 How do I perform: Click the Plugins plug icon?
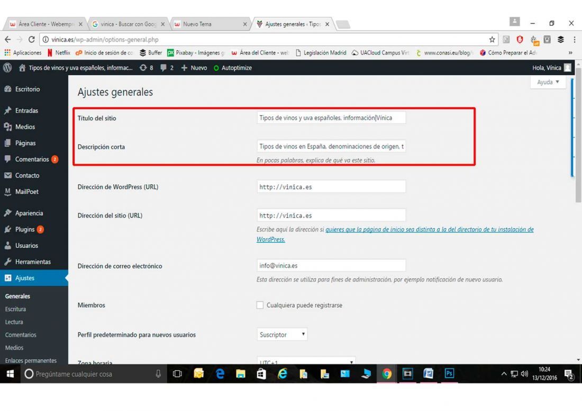(8, 229)
